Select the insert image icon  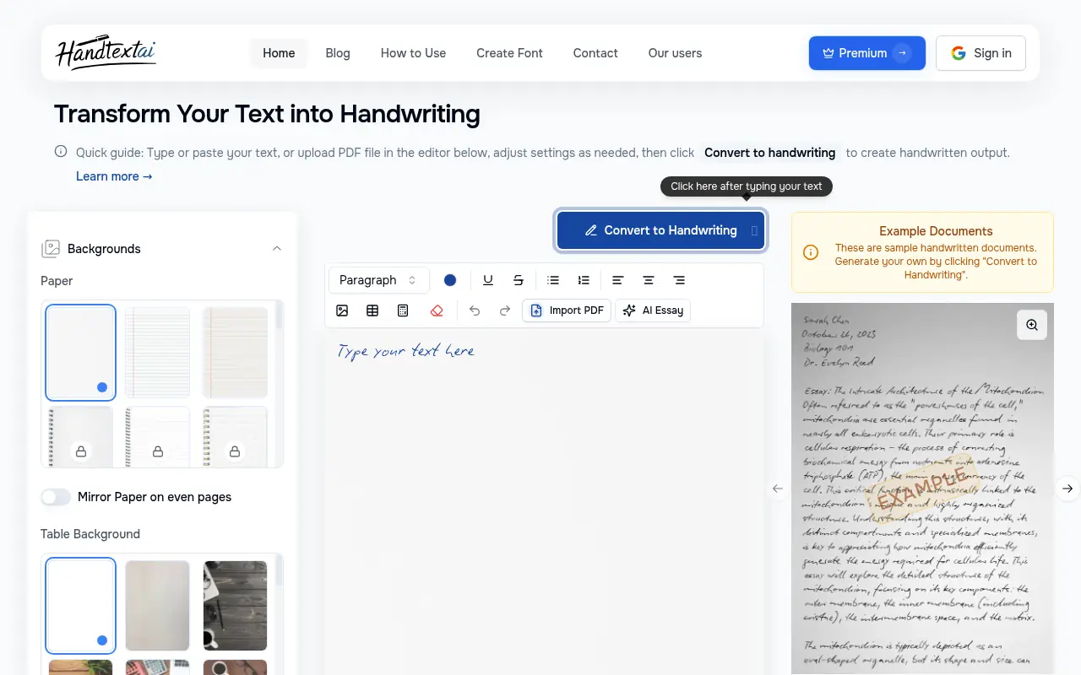[x=342, y=310]
